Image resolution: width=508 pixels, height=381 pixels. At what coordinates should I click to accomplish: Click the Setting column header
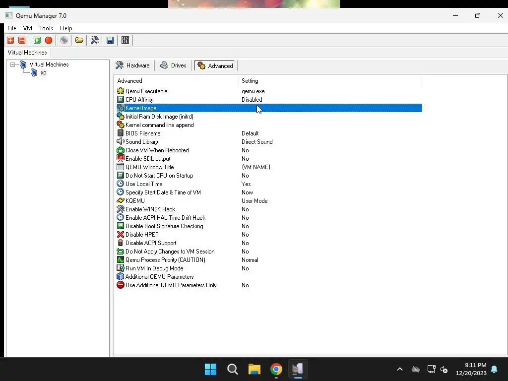pyautogui.click(x=330, y=81)
